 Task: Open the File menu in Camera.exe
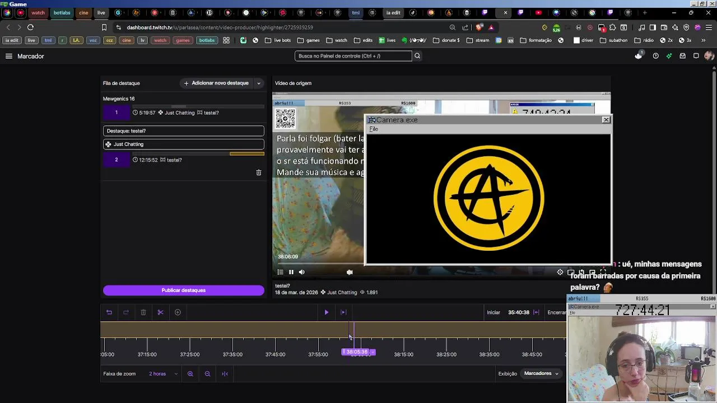(374, 129)
